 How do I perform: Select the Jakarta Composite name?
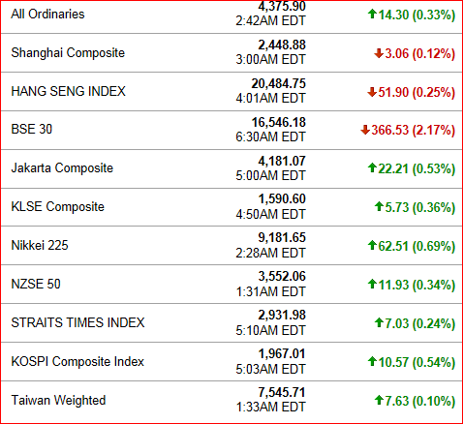[62, 168]
